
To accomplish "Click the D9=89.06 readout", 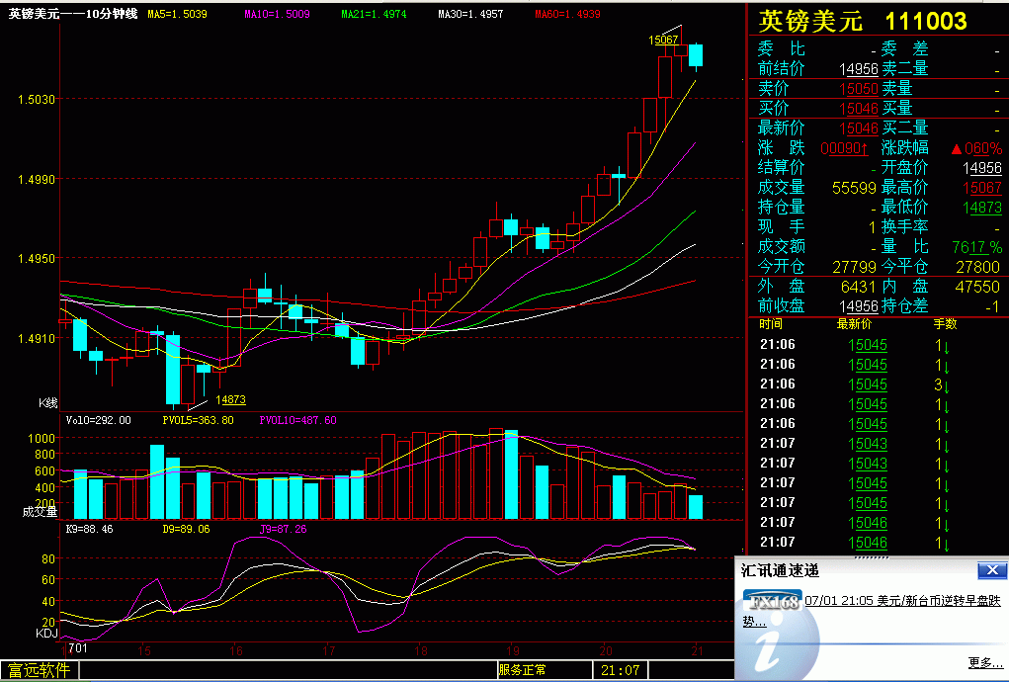I will 186,529.
